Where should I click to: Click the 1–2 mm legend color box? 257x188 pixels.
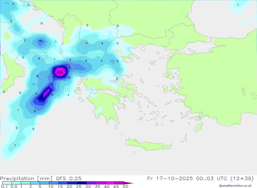click(x=25, y=183)
